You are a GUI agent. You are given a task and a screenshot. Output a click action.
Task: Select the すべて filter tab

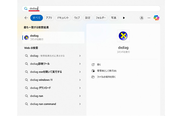coord(36,18)
